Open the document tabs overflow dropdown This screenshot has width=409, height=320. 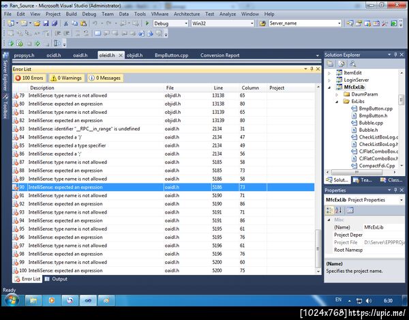[x=318, y=55]
